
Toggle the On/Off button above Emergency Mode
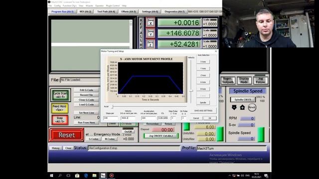tap(128, 131)
